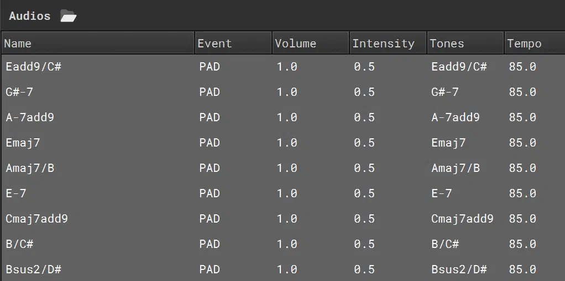Image resolution: width=565 pixels, height=281 pixels.
Task: Click the Volume column header
Action: [311, 43]
